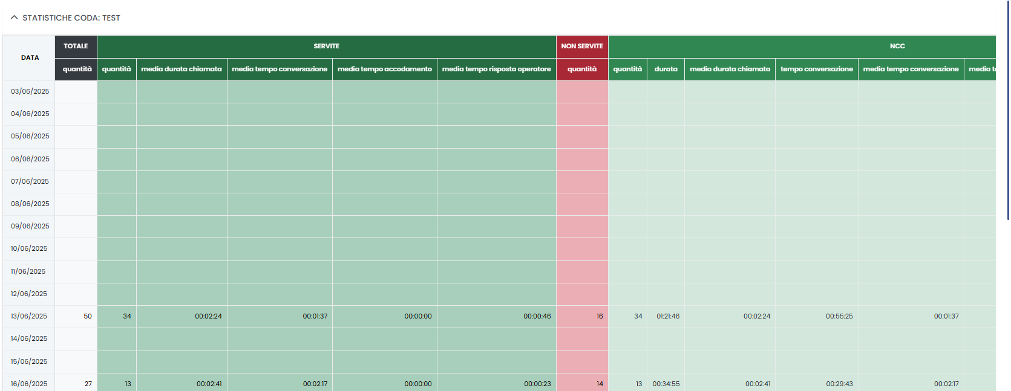Click the Statistiche Coda: Test section title
The height and width of the screenshot is (391, 1011).
tap(71, 18)
